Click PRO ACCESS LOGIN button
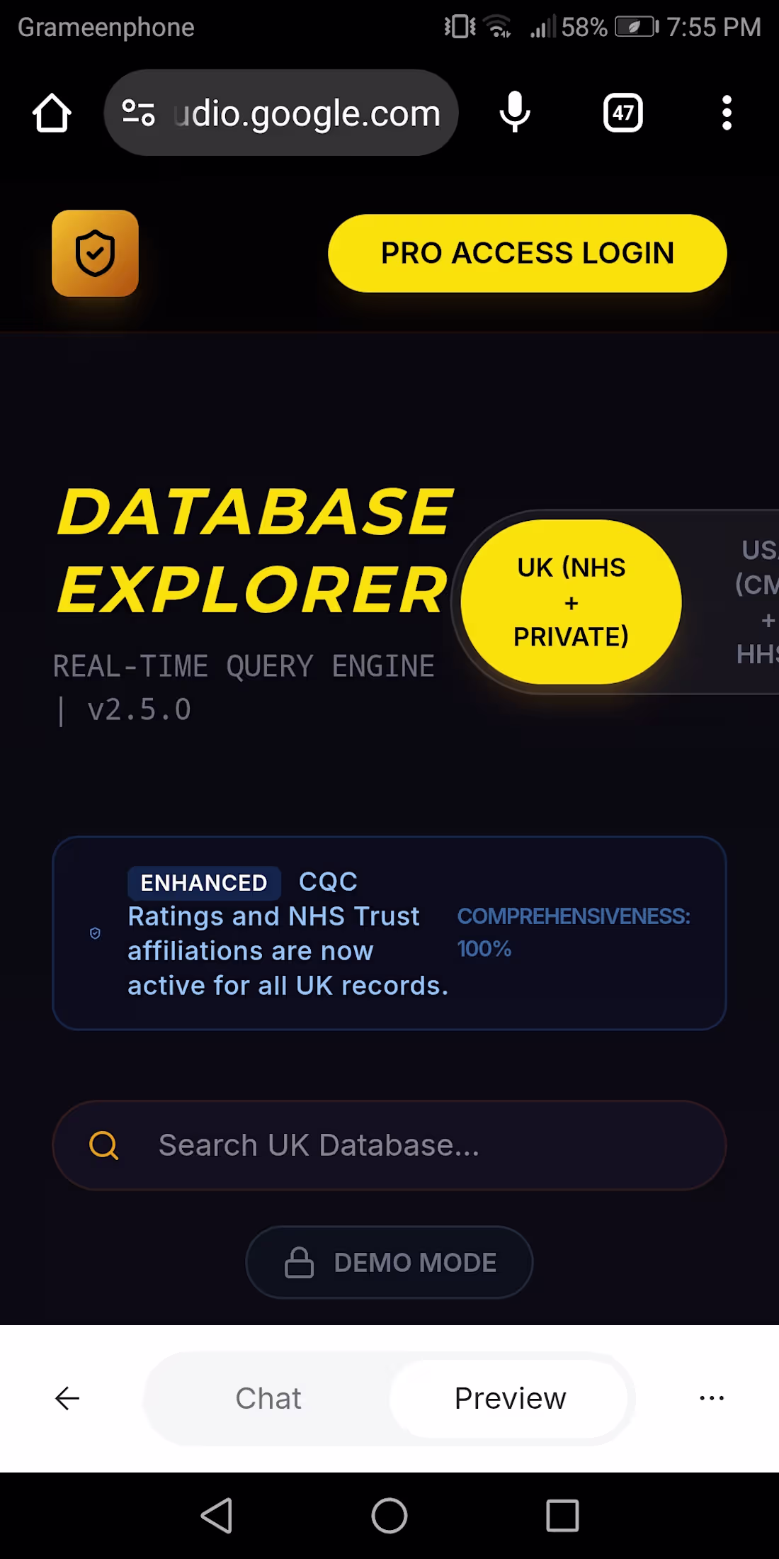This screenshot has width=779, height=1559. tap(528, 253)
